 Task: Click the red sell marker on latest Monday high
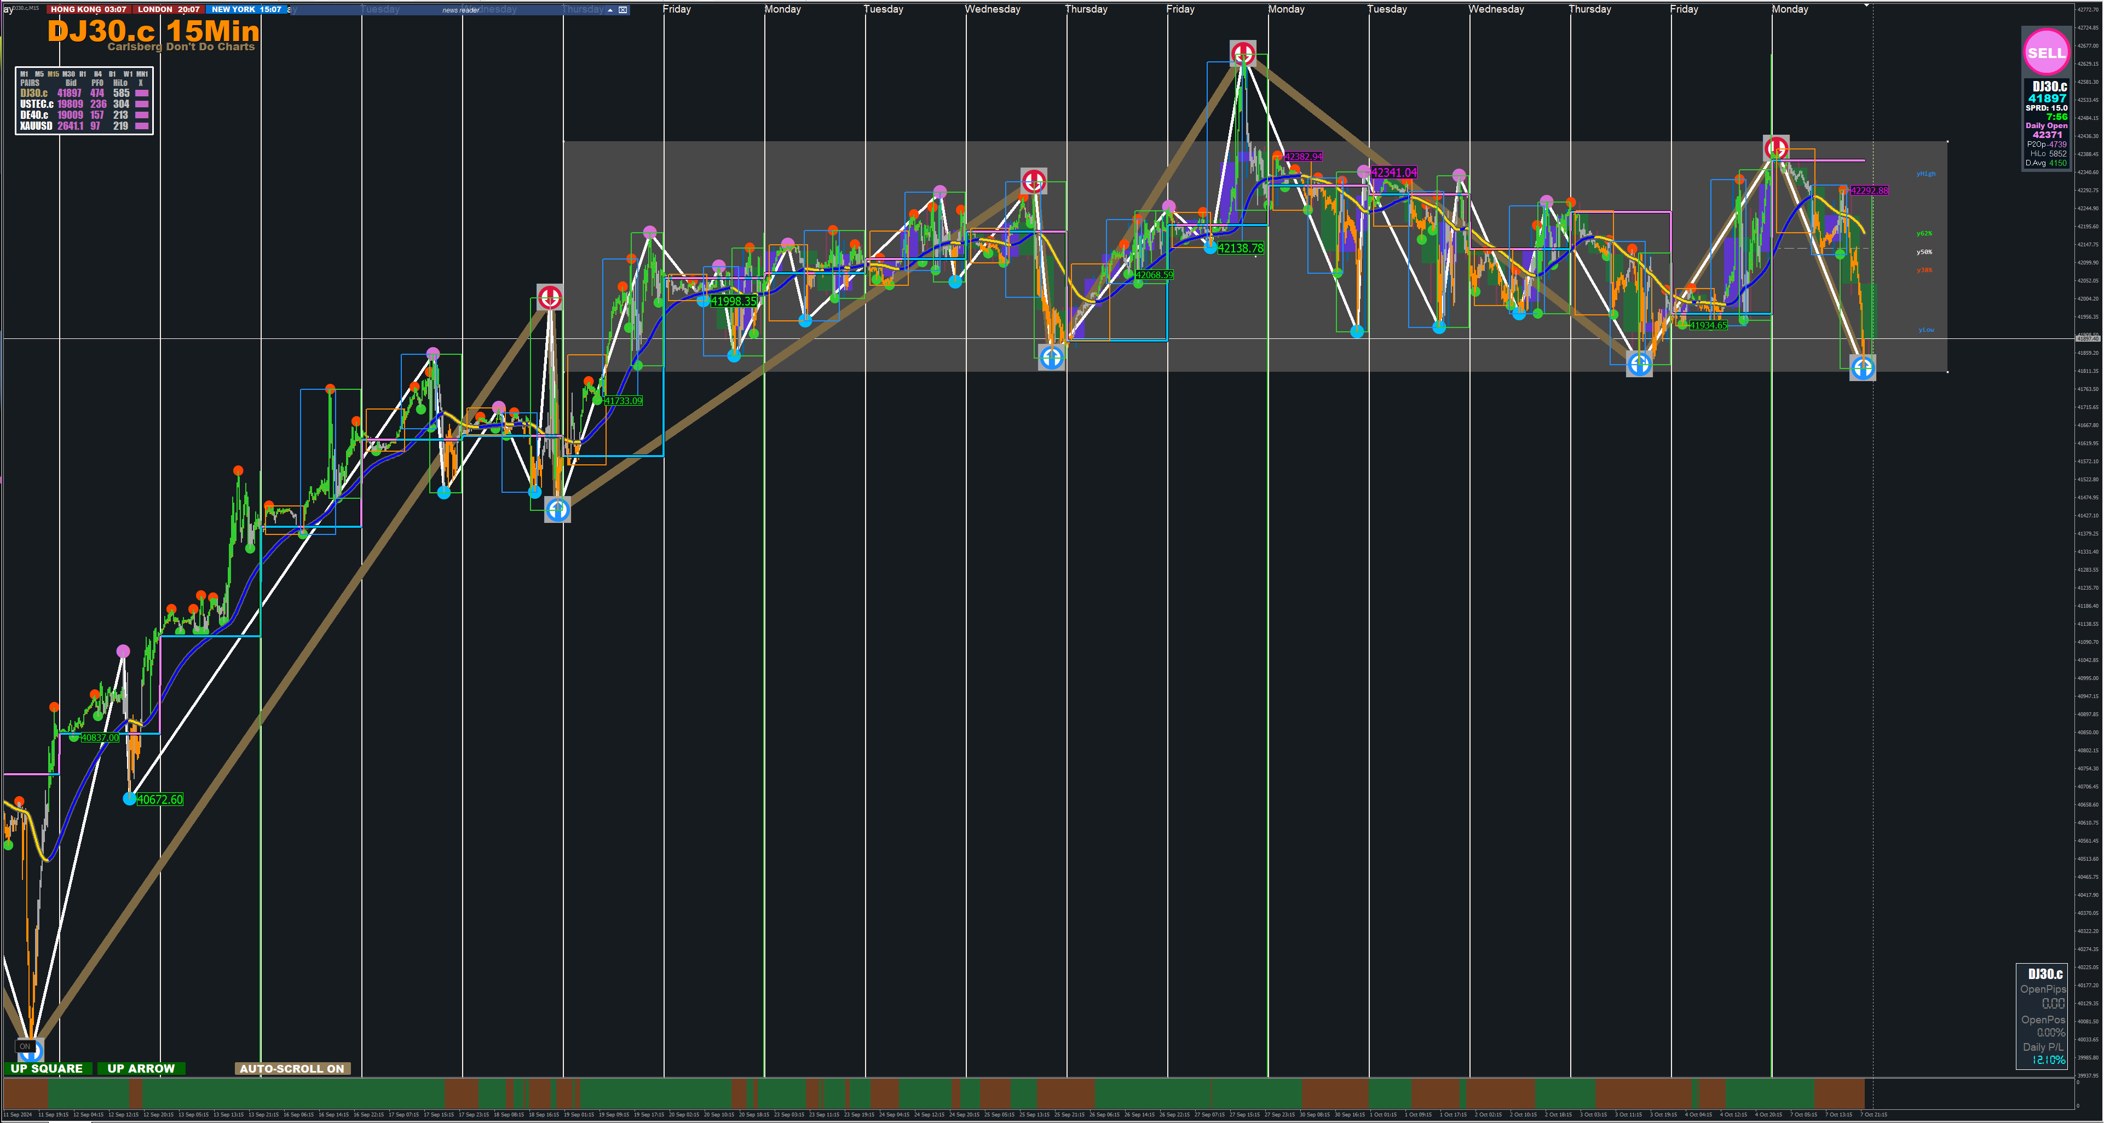pyautogui.click(x=1776, y=148)
